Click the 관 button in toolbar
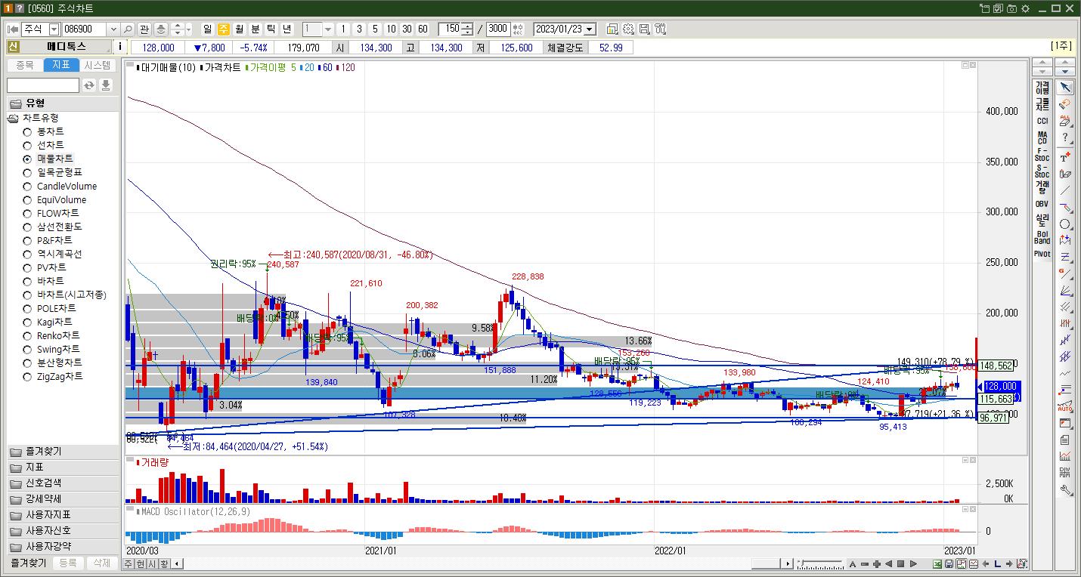The width and height of the screenshot is (1081, 577). [x=144, y=29]
